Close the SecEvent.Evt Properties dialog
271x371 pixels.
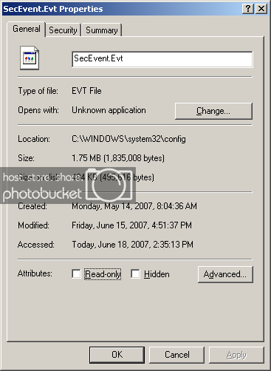click(x=261, y=9)
